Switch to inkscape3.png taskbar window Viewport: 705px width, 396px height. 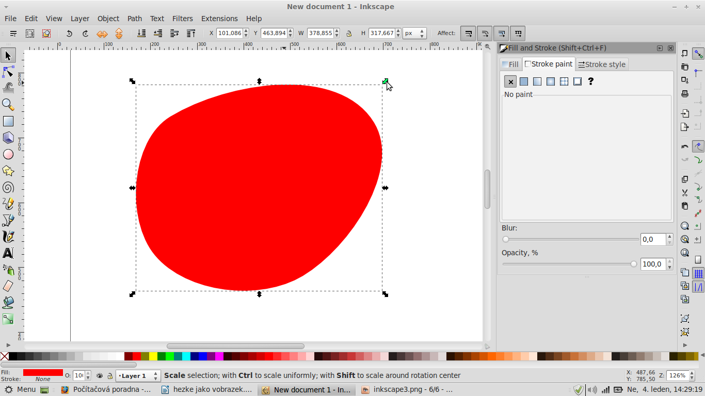[x=408, y=390]
